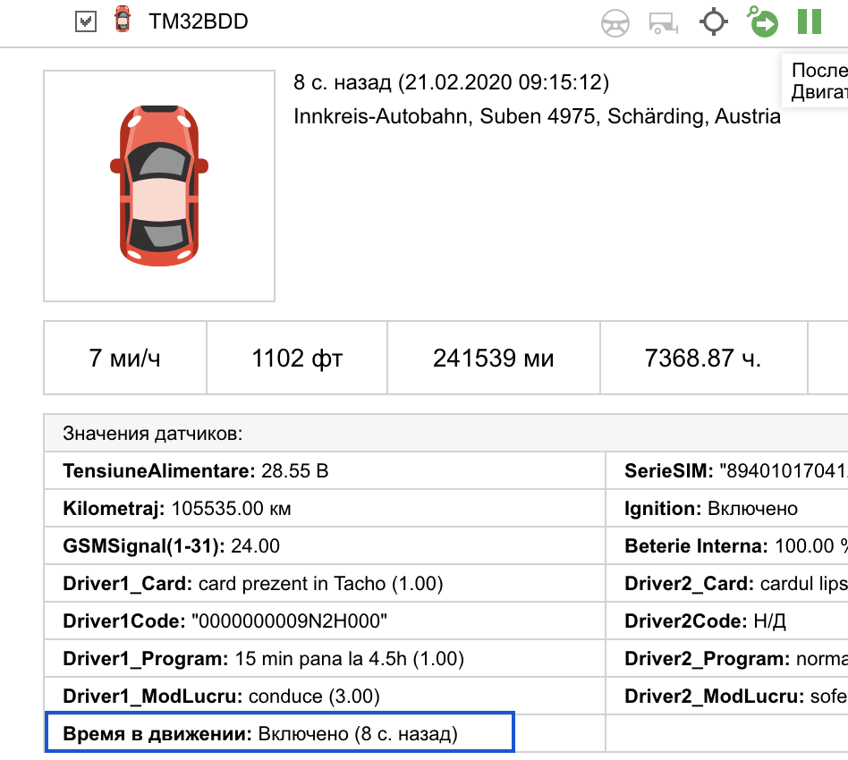
Task: Click the 7368.87 ч. engine hours cell
Action: tap(702, 359)
